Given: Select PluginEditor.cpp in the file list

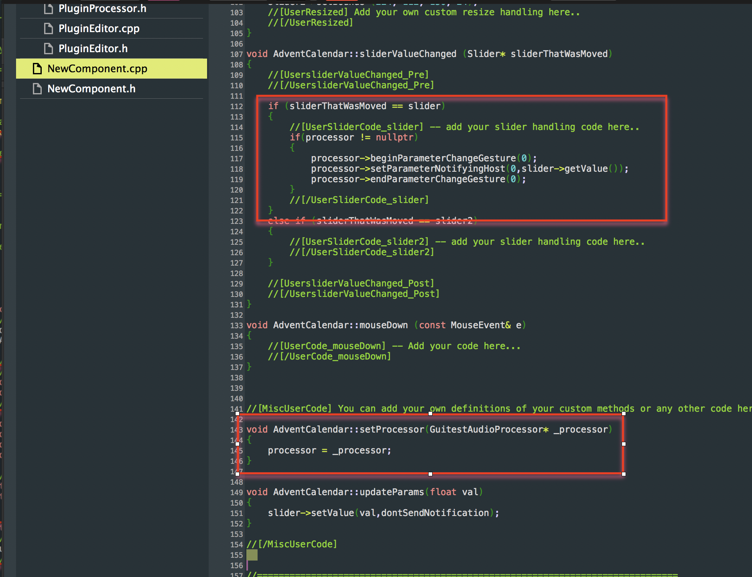Looking at the screenshot, I should 99,28.
